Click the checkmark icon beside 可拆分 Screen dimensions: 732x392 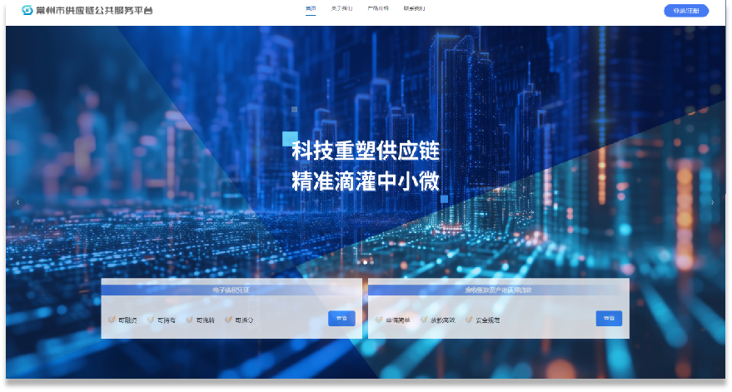tap(229, 320)
